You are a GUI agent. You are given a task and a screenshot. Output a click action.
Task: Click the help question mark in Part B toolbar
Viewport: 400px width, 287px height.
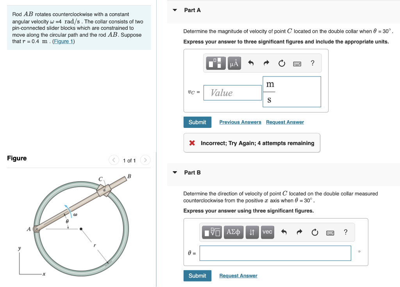[345, 232]
